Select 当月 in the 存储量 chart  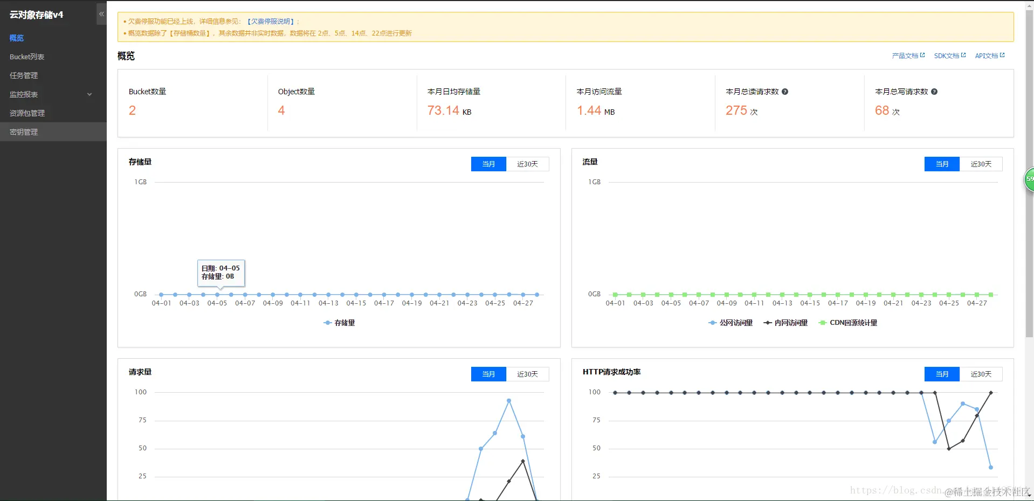coord(488,164)
